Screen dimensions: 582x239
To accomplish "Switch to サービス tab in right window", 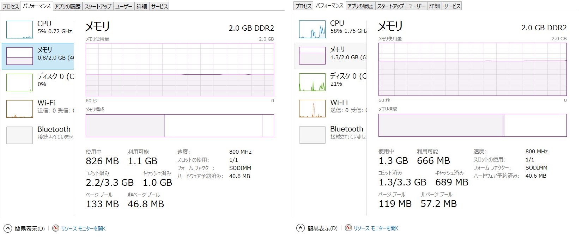I will [x=452, y=6].
